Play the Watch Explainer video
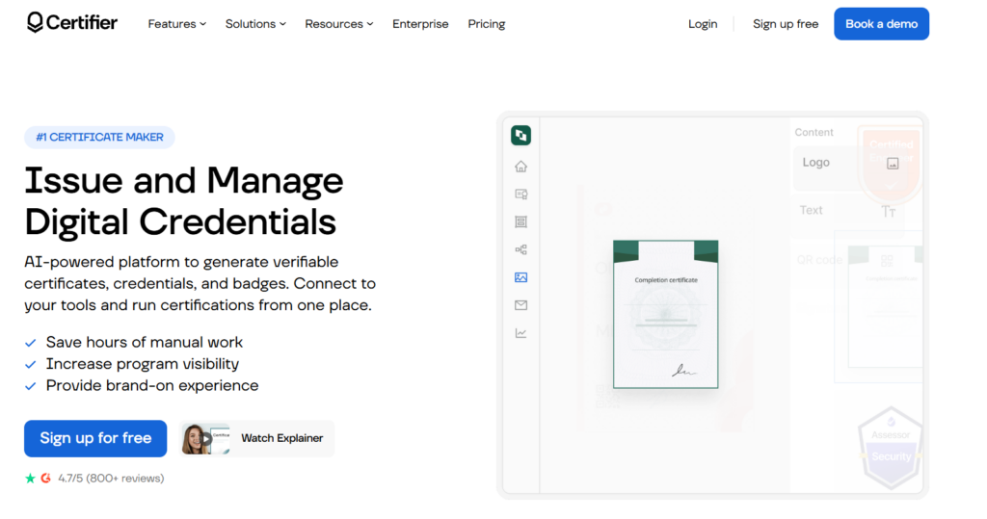The image size is (987, 519). point(256,438)
